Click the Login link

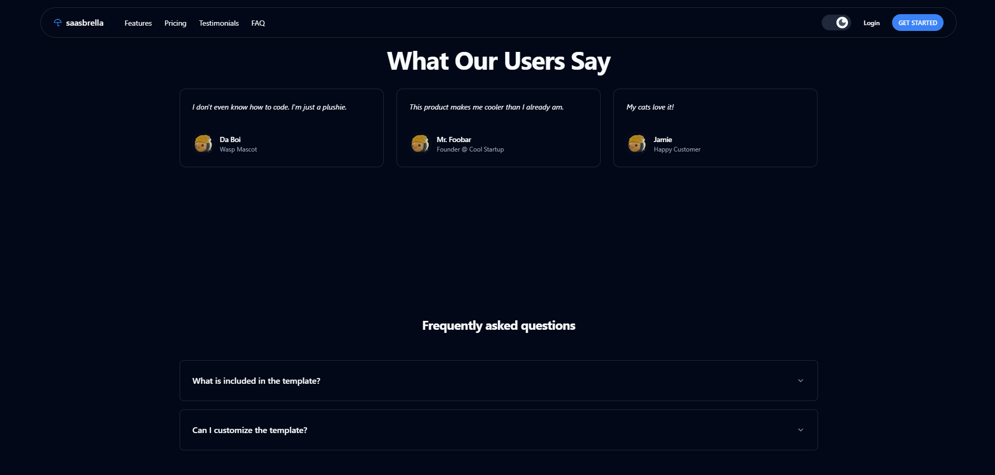click(872, 23)
